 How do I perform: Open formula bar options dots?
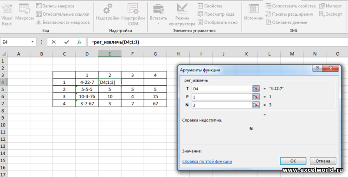pos(41,42)
